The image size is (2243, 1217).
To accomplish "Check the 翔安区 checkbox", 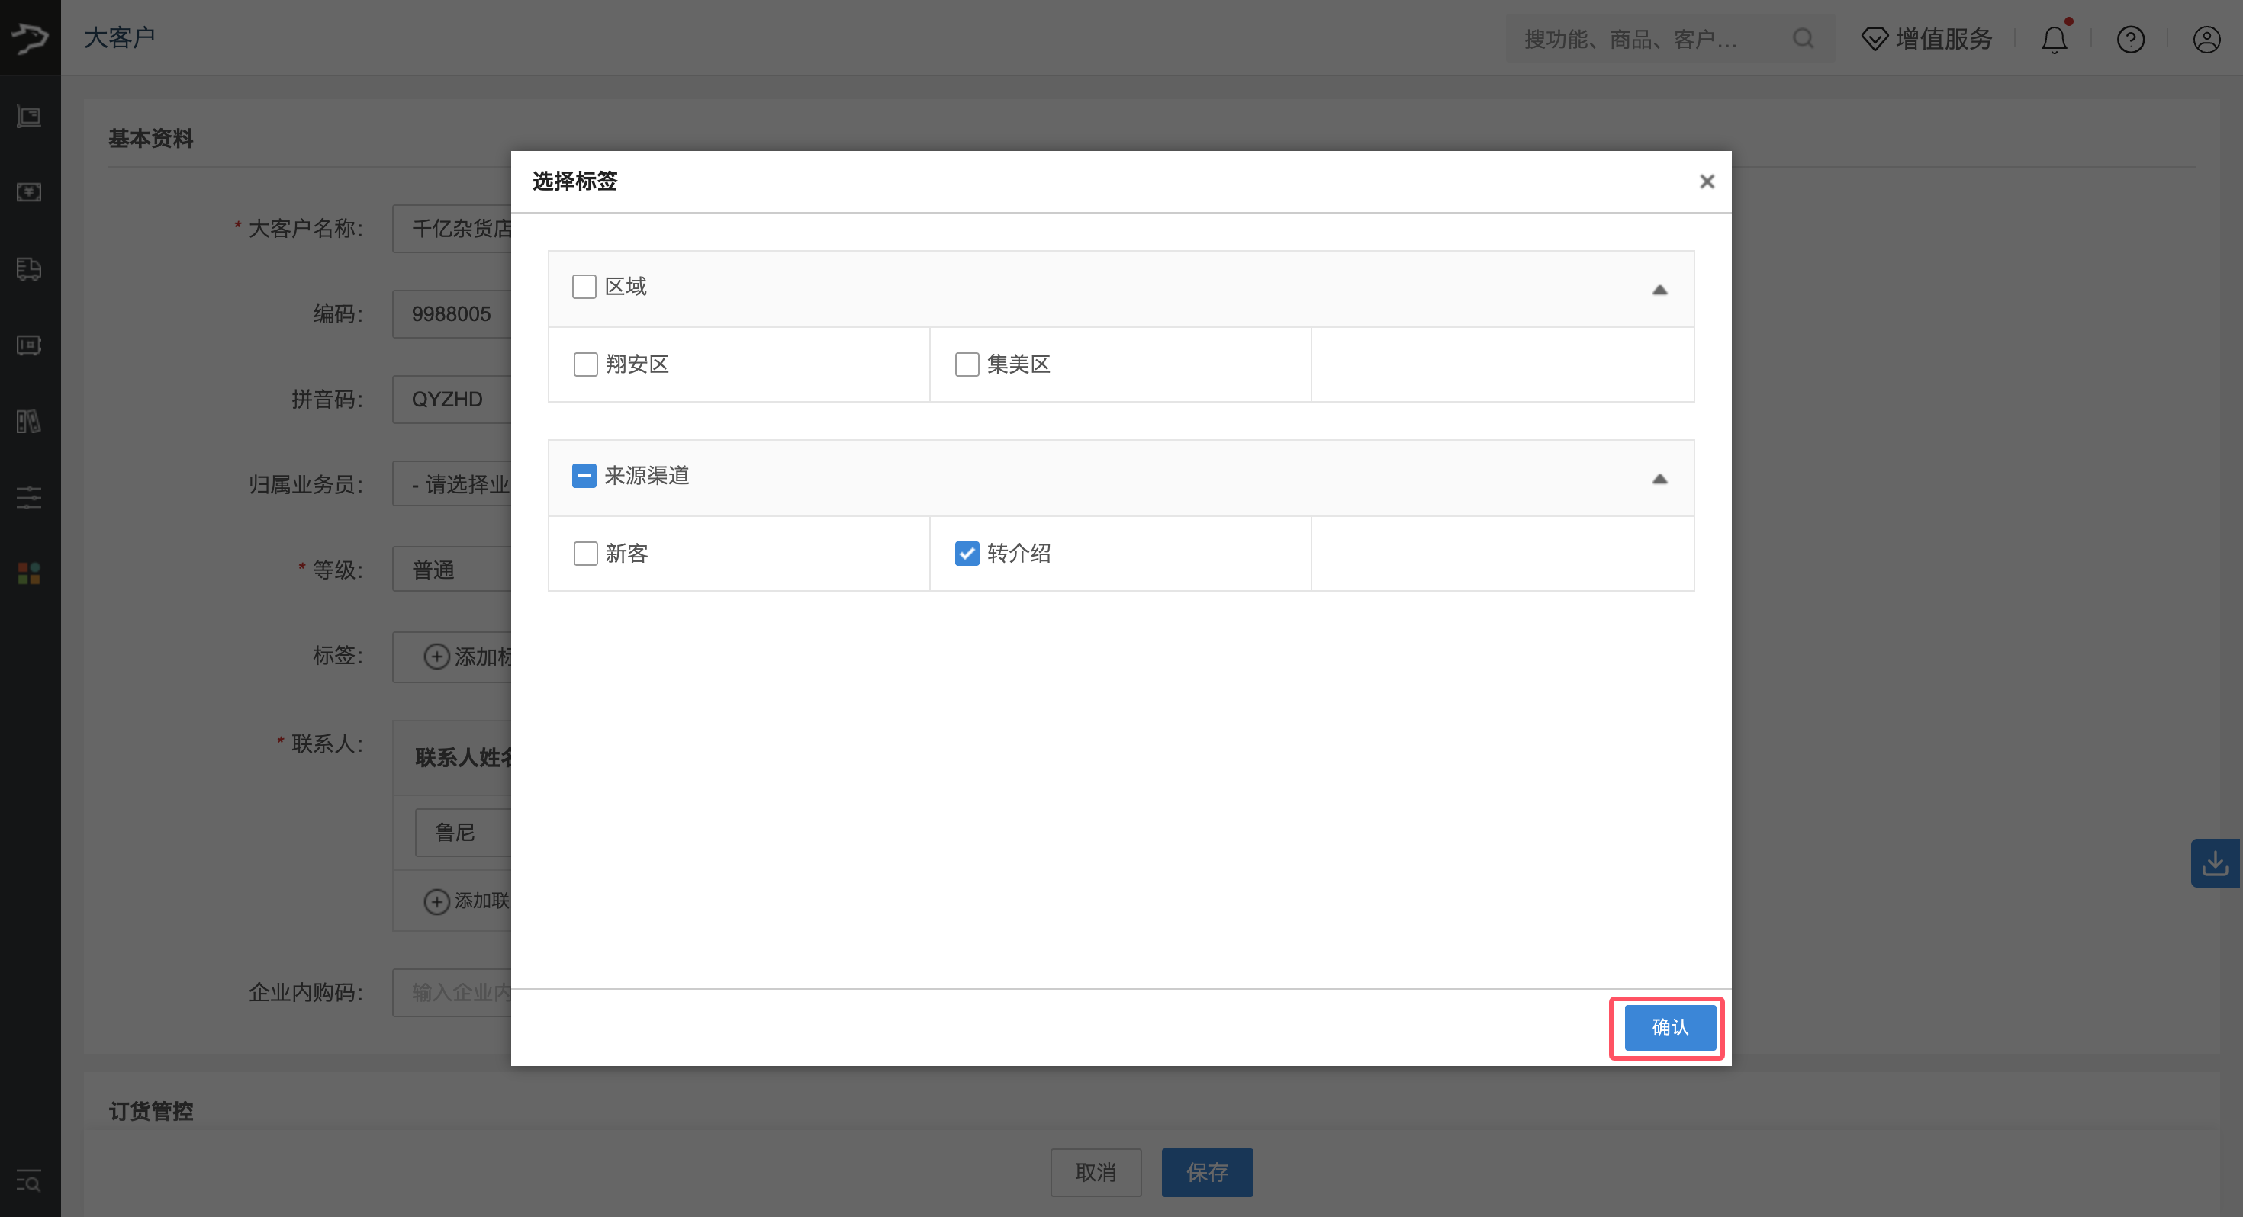I will click(x=584, y=364).
